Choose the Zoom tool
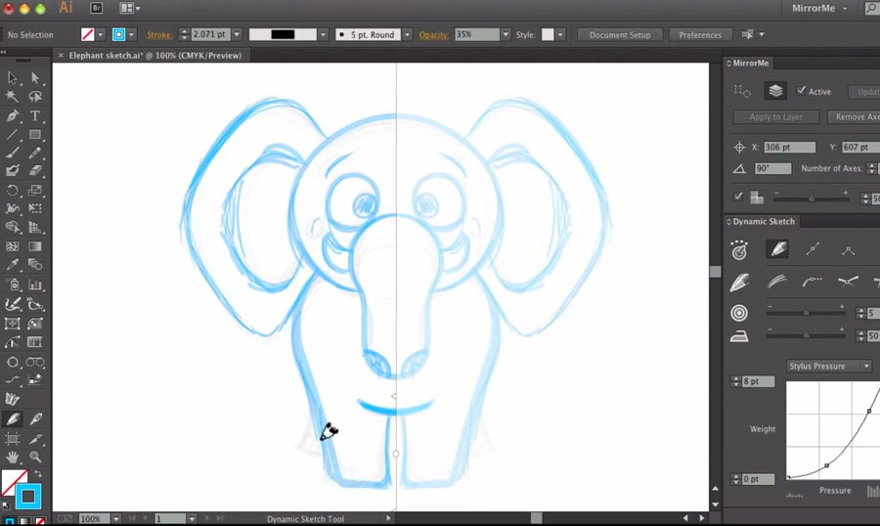Viewport: 880px width, 526px height. click(x=35, y=457)
